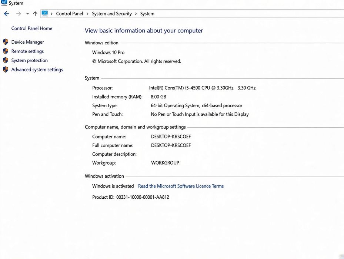
Task: Open the recent locations dropdown arrow
Action: 27,14
